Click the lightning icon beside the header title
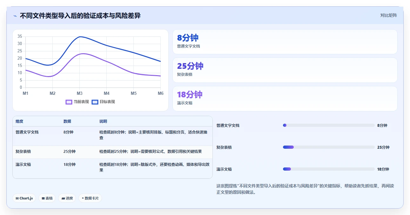The width and height of the screenshot is (410, 215). click(15, 16)
